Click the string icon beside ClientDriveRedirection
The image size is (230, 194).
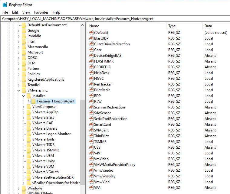[91, 44]
